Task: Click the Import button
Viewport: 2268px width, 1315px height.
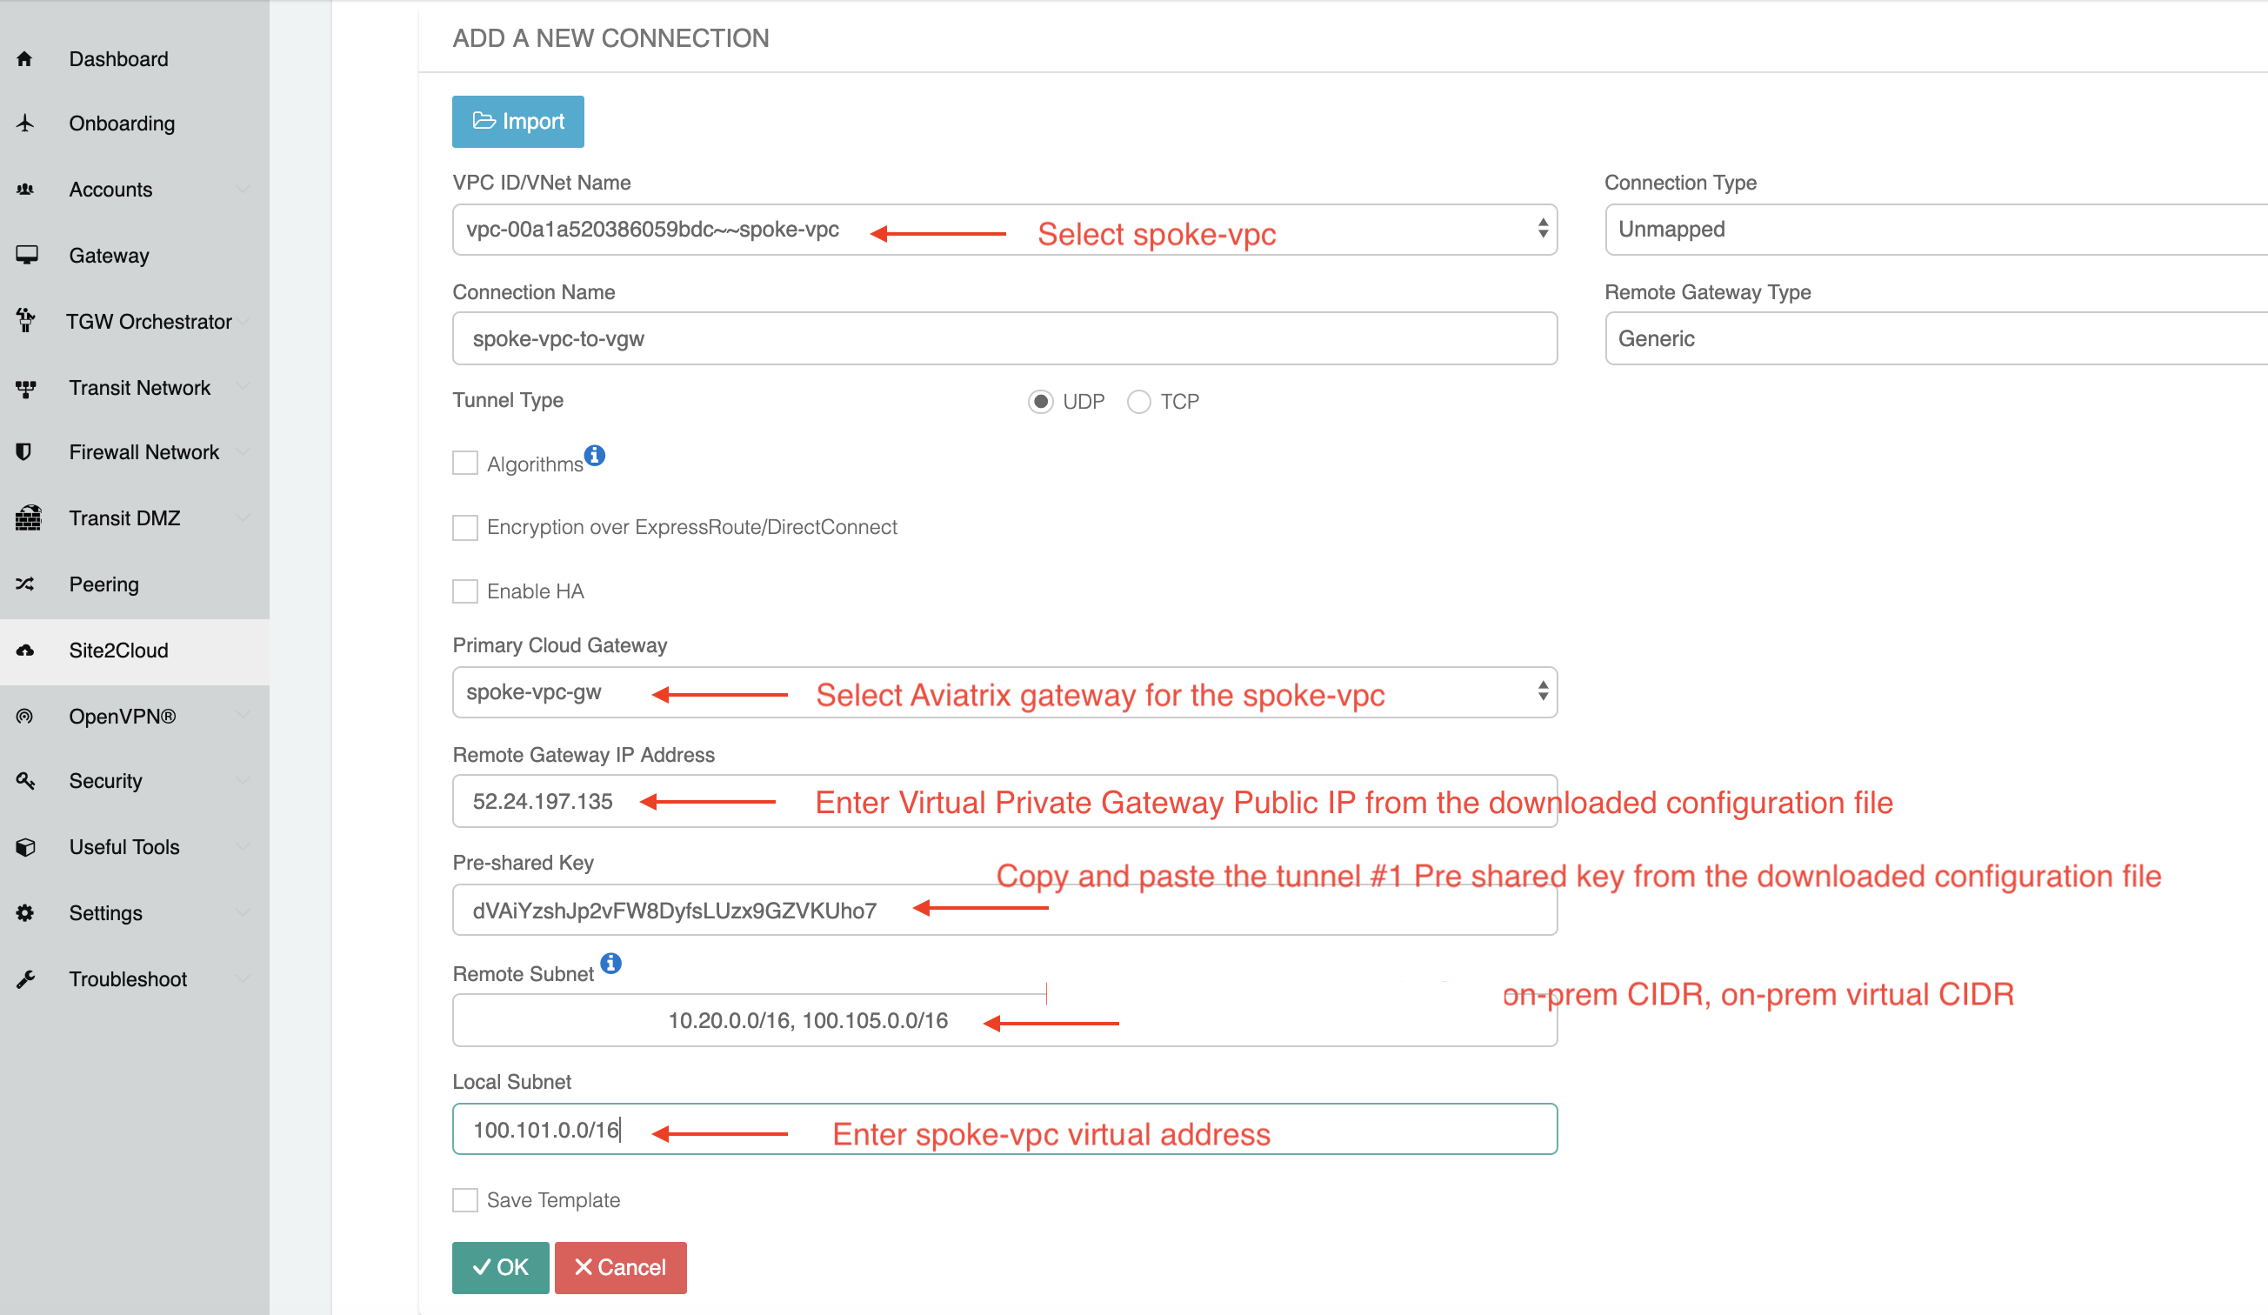Action: (x=517, y=121)
